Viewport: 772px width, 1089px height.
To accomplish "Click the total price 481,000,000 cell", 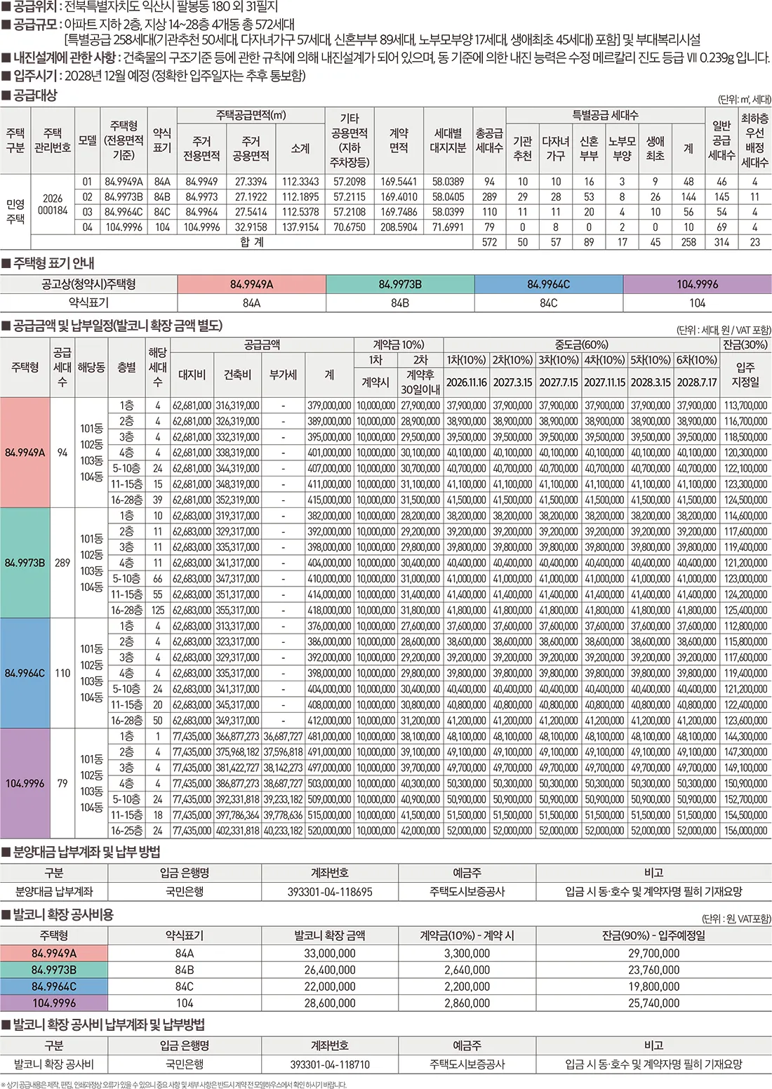I will 329,737.
